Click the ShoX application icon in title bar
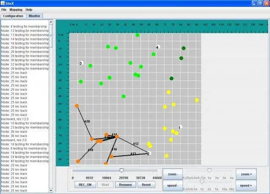The height and width of the screenshot is (194, 270). pos(3,3)
